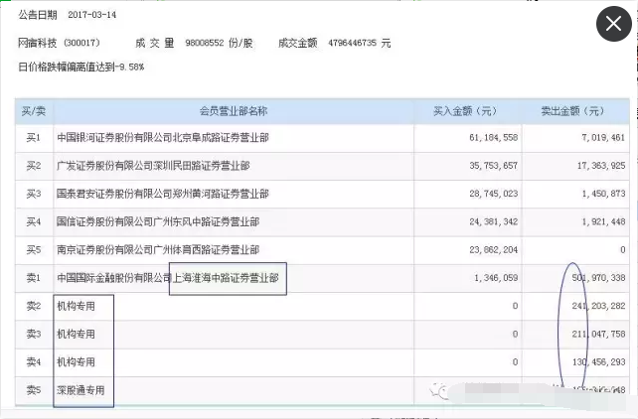Image resolution: width=638 pixels, height=419 pixels.
Task: Click the 买/卖 column header
Action: click(x=34, y=111)
